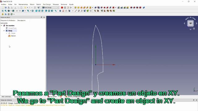Viewport: 198px width, 111px height.
Task: Collapse the Sin nombre document node
Action: tap(2, 26)
